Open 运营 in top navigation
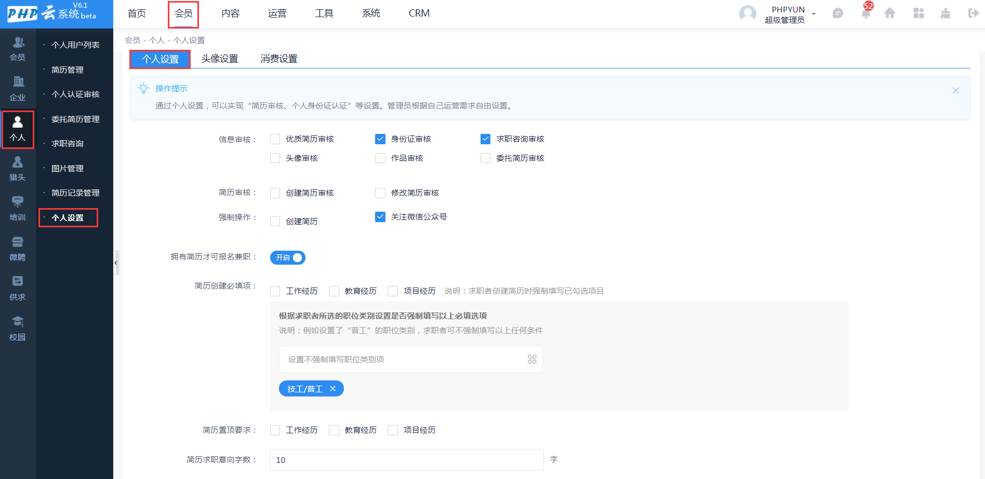This screenshot has width=985, height=479. (x=277, y=13)
